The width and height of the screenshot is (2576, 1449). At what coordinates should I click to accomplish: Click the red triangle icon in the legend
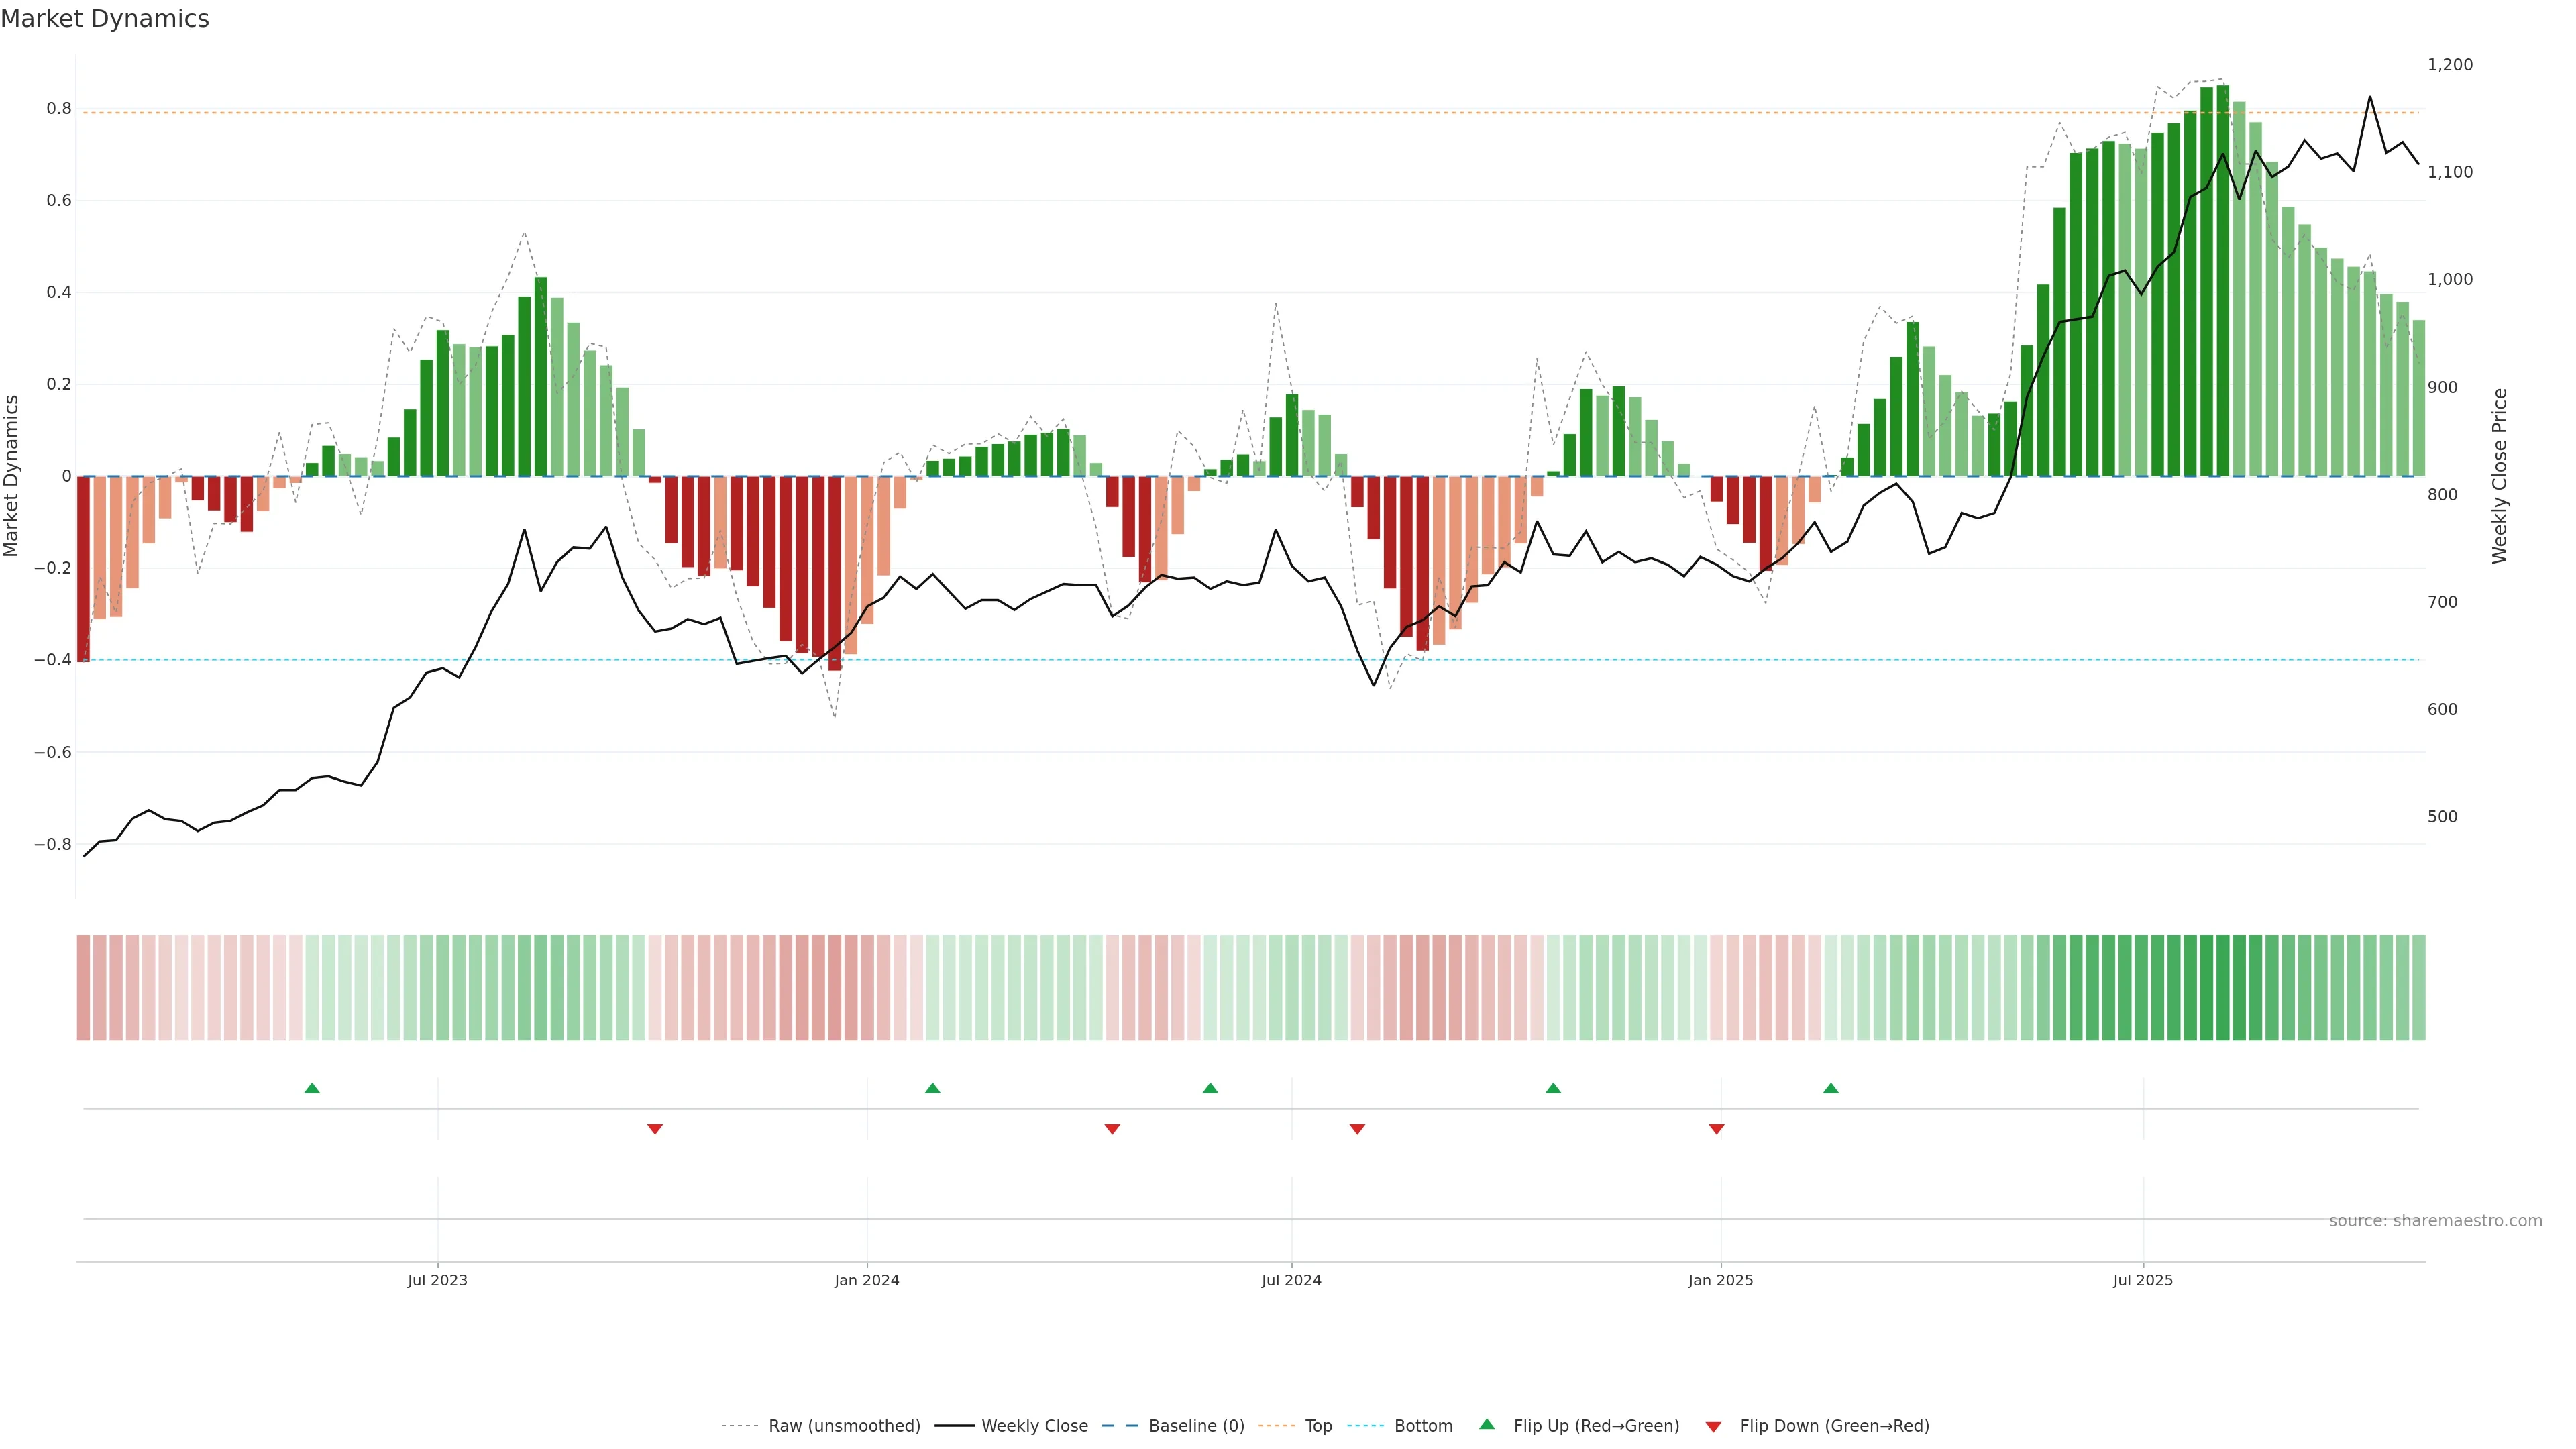1713,1426
